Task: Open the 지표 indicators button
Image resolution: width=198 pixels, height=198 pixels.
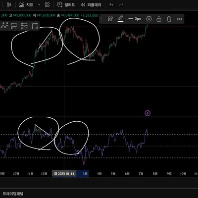Action: click(x=26, y=5)
